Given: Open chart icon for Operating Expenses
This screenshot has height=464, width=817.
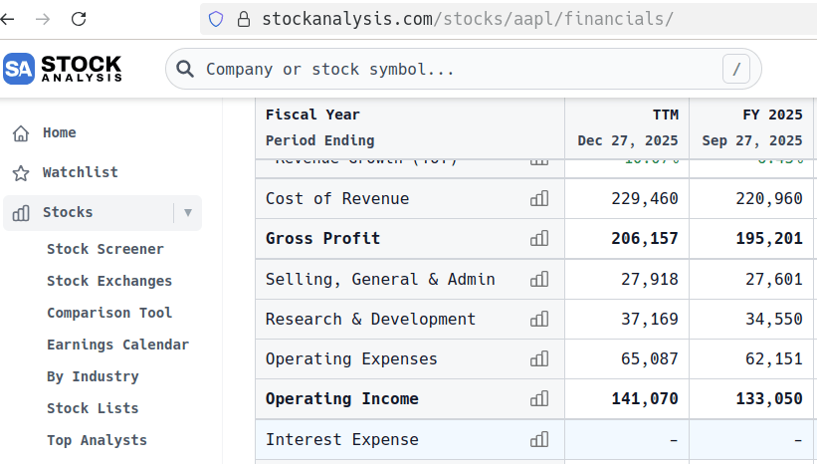Looking at the screenshot, I should [539, 358].
